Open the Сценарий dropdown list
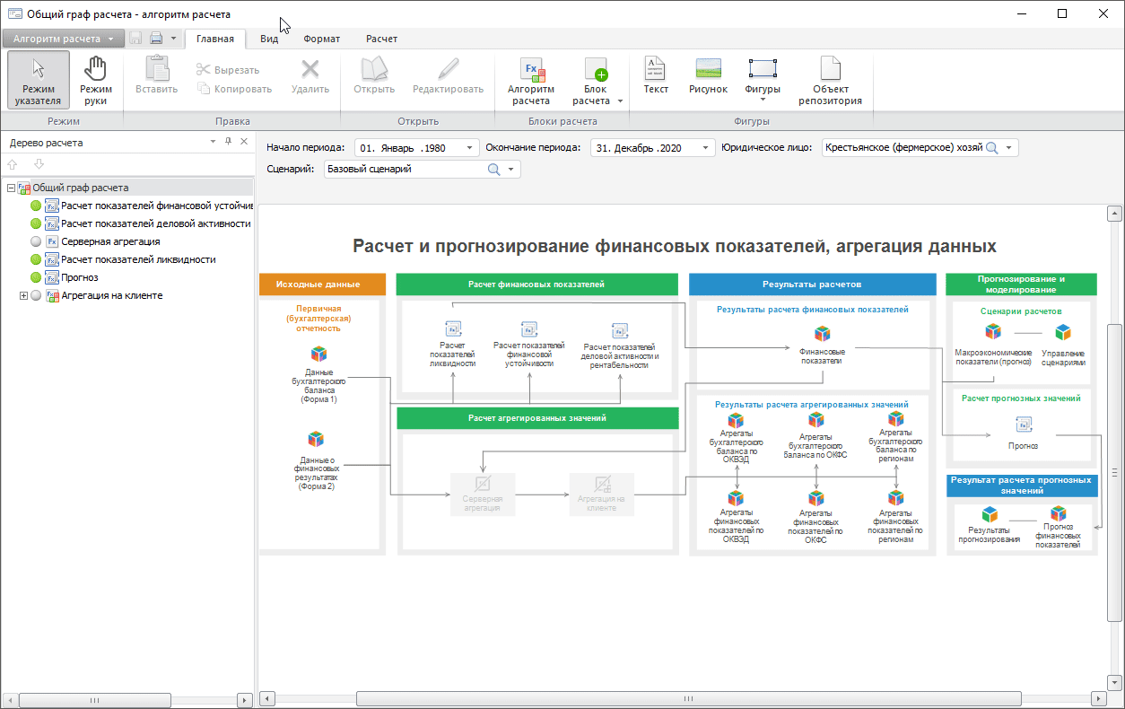 511,169
